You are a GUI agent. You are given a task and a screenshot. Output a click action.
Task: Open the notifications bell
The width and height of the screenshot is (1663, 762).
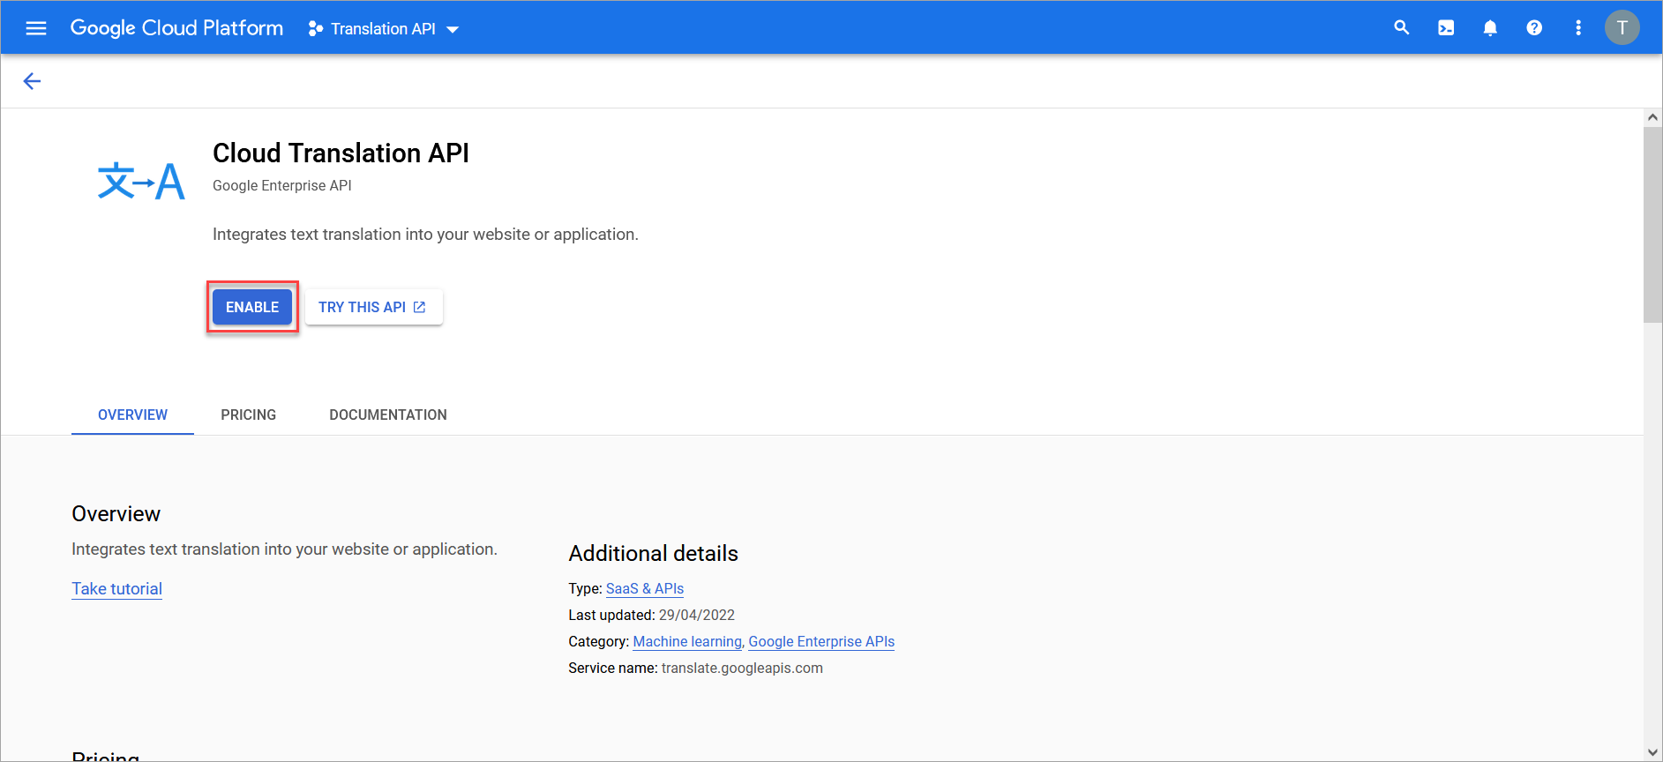click(x=1490, y=28)
